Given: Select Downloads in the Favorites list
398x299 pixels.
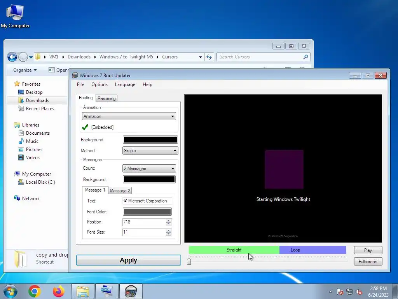Looking at the screenshot, I should [37, 100].
